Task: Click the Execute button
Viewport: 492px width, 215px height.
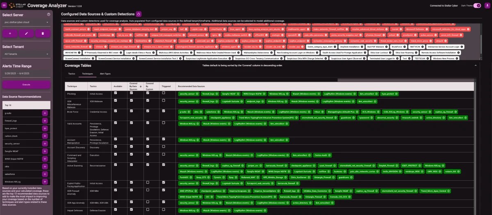Action: pos(26,84)
